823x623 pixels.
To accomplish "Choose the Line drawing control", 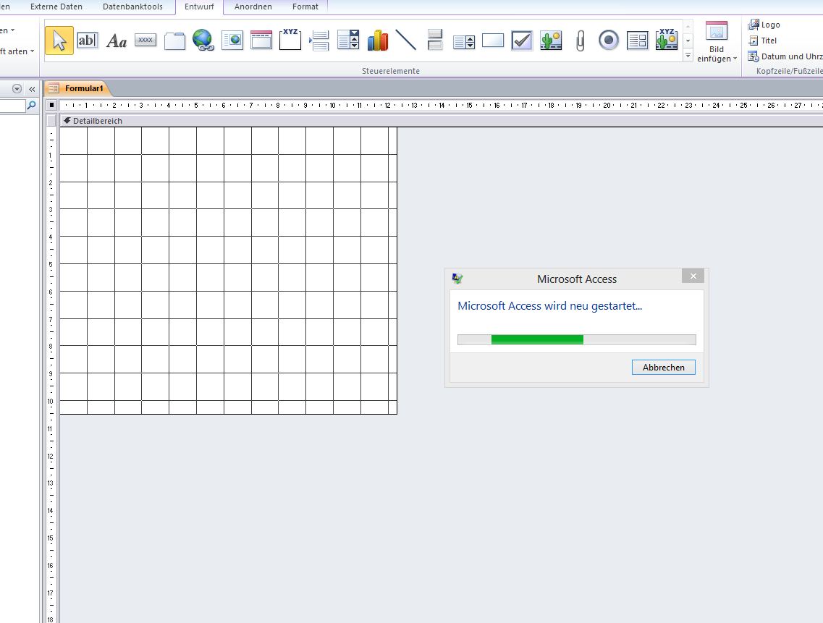I will point(406,41).
